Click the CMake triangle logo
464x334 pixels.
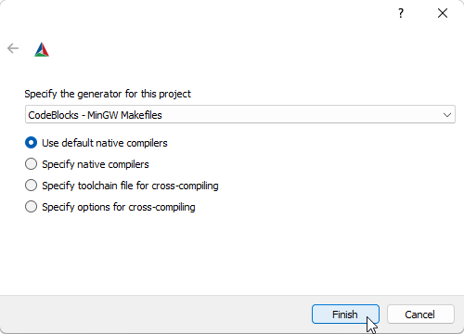tap(42, 49)
